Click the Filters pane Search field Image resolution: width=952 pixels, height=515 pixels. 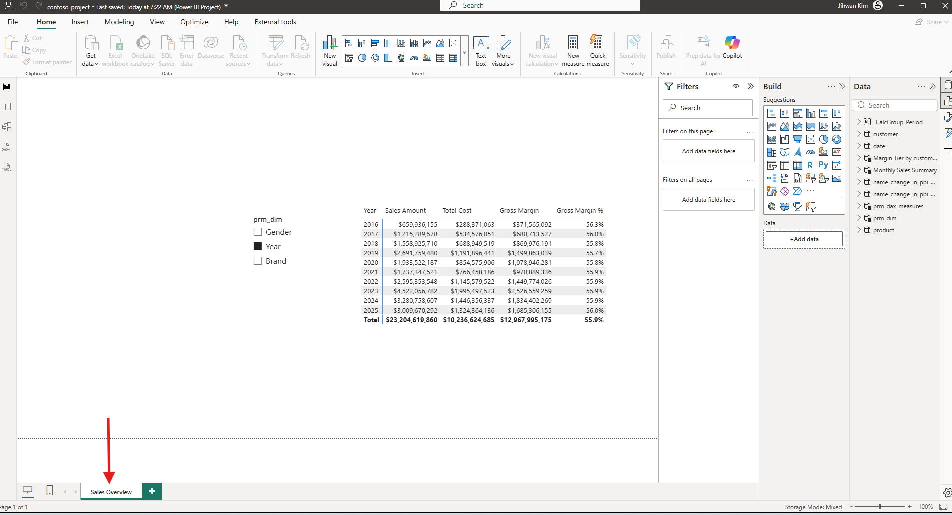[x=708, y=108]
